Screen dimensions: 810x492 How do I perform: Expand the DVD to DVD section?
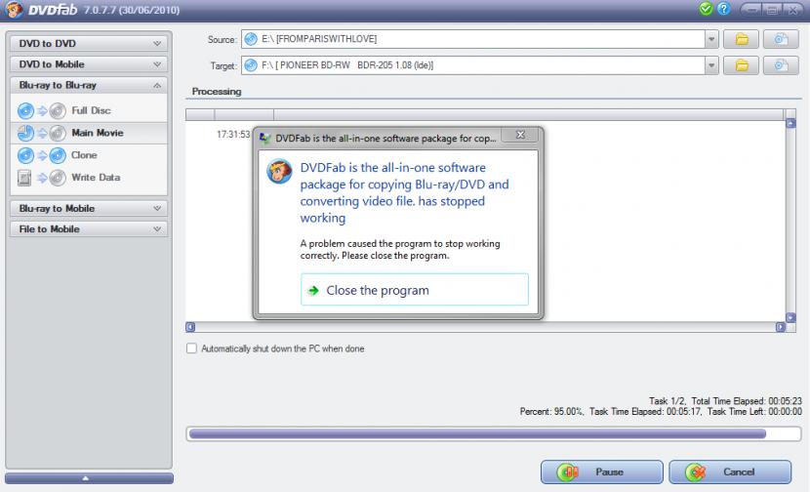pyautogui.click(x=89, y=43)
